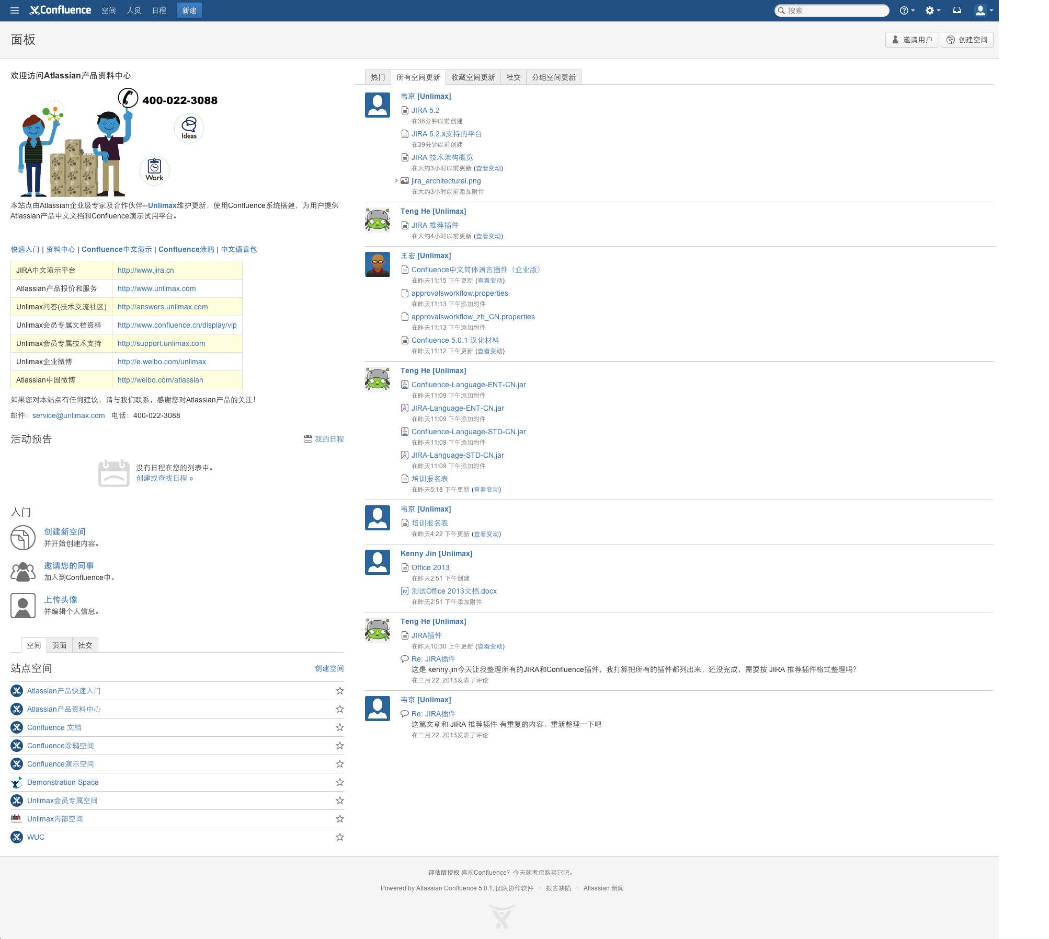Open the Office 2013 page link
Screen dimensions: 1049x939
[x=430, y=567]
